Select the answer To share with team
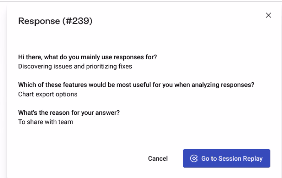Viewport: 282px width, 178px height. (46, 122)
